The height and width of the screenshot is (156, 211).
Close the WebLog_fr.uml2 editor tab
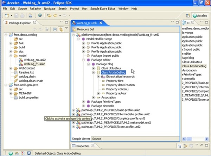(101, 23)
